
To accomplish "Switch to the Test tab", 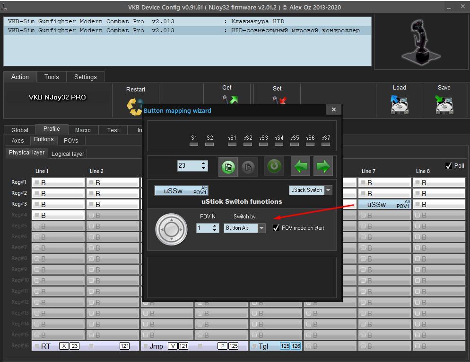I will (x=113, y=130).
